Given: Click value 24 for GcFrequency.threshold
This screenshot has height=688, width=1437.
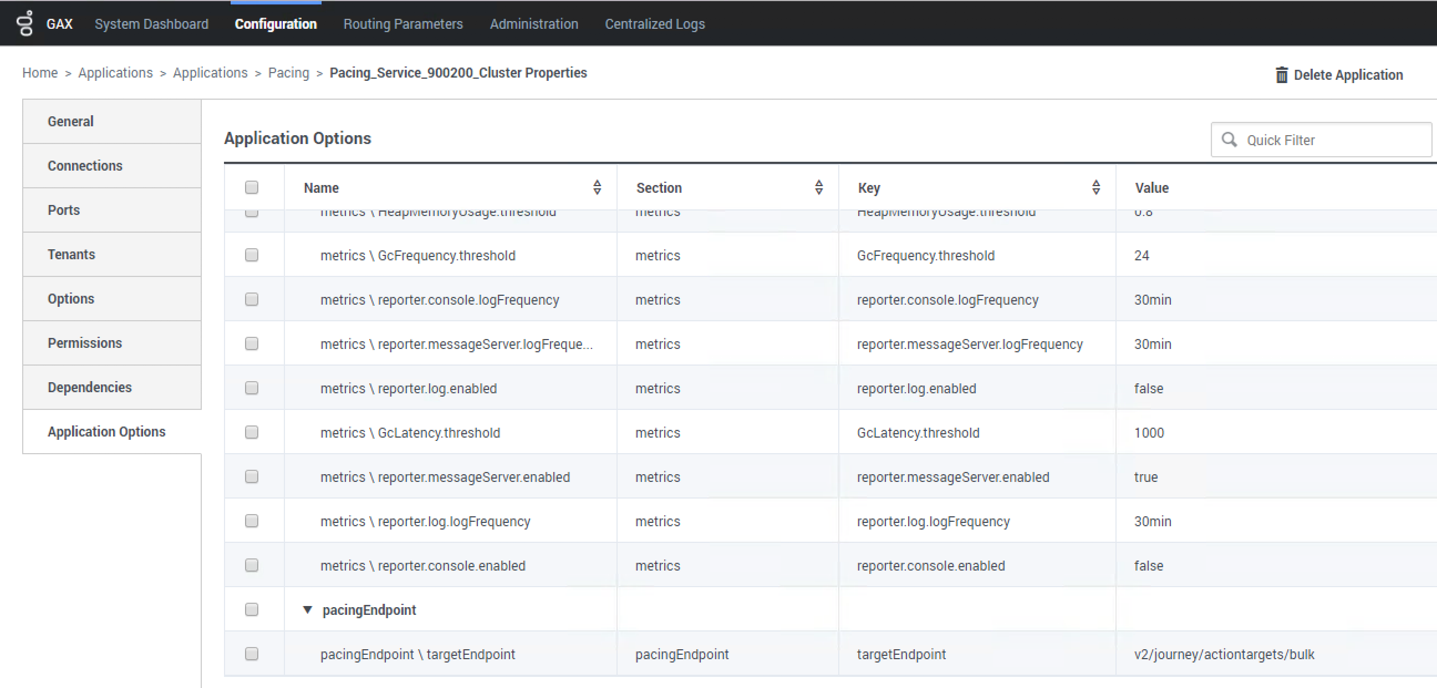Looking at the screenshot, I should click(x=1142, y=255).
